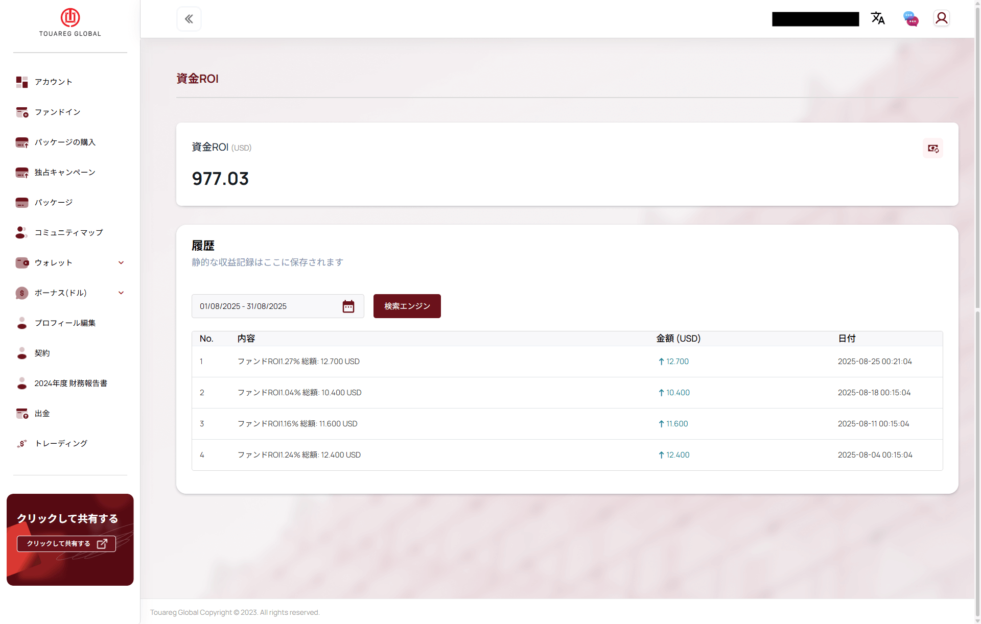Open the 2024年度 財務報告書 page
This screenshot has width=981, height=624.
pos(71,383)
